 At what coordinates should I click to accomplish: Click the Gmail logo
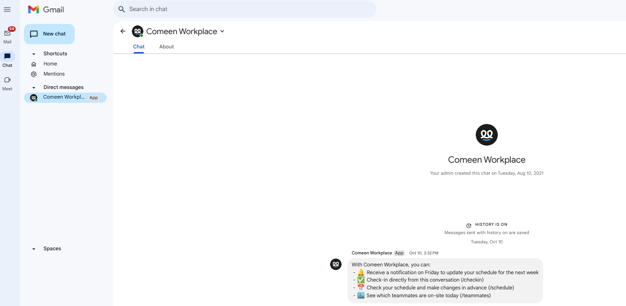pyautogui.click(x=46, y=10)
